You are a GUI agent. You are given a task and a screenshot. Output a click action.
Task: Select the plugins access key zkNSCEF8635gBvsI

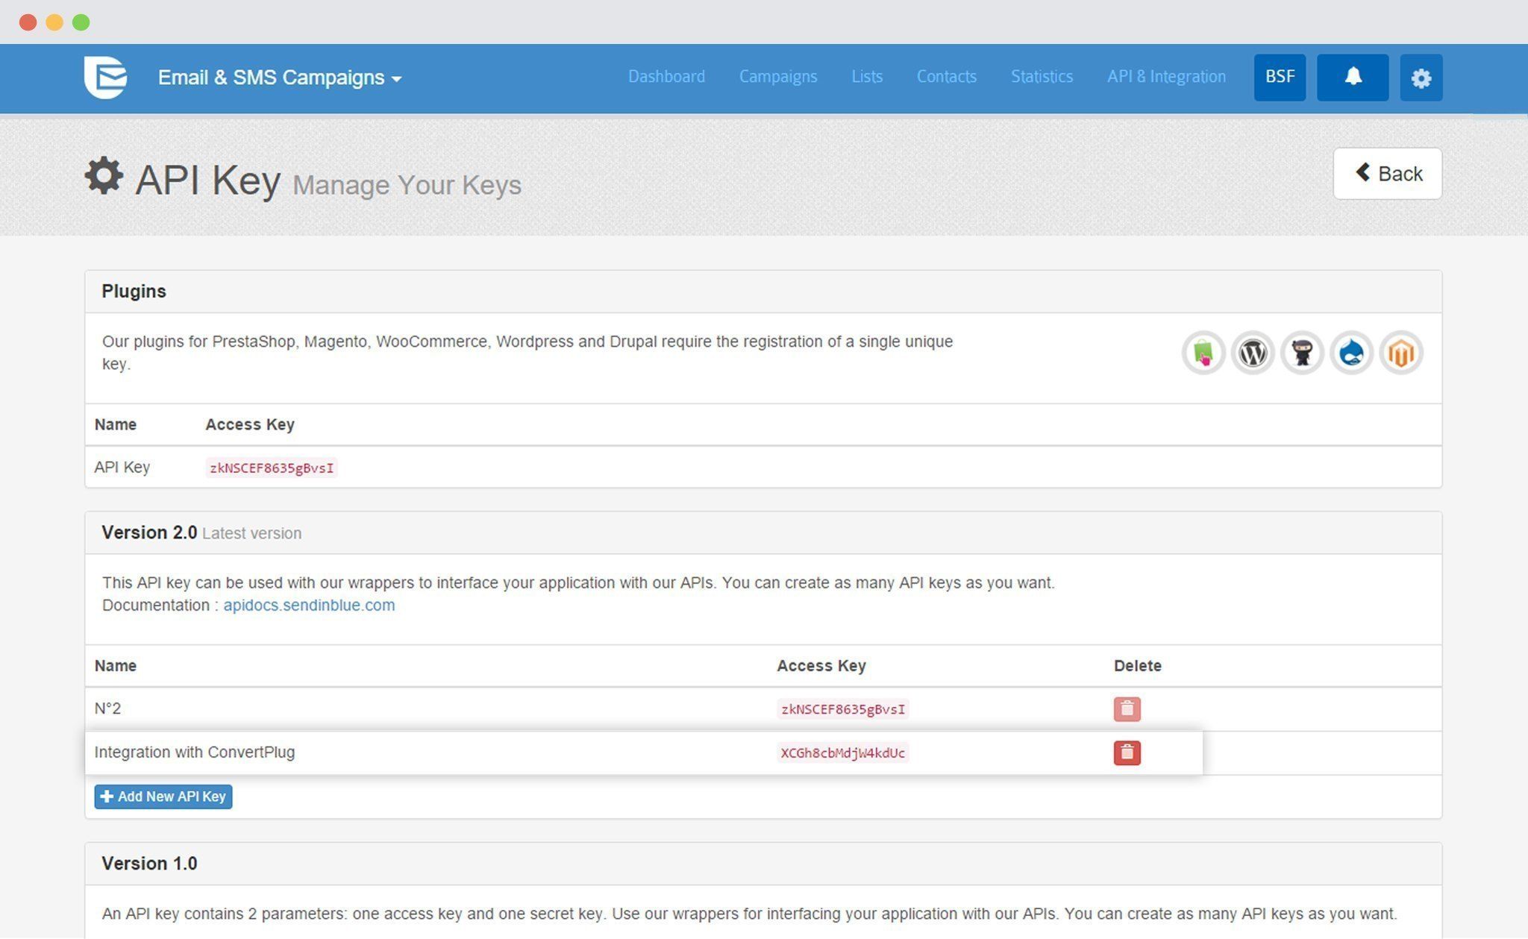tap(272, 468)
